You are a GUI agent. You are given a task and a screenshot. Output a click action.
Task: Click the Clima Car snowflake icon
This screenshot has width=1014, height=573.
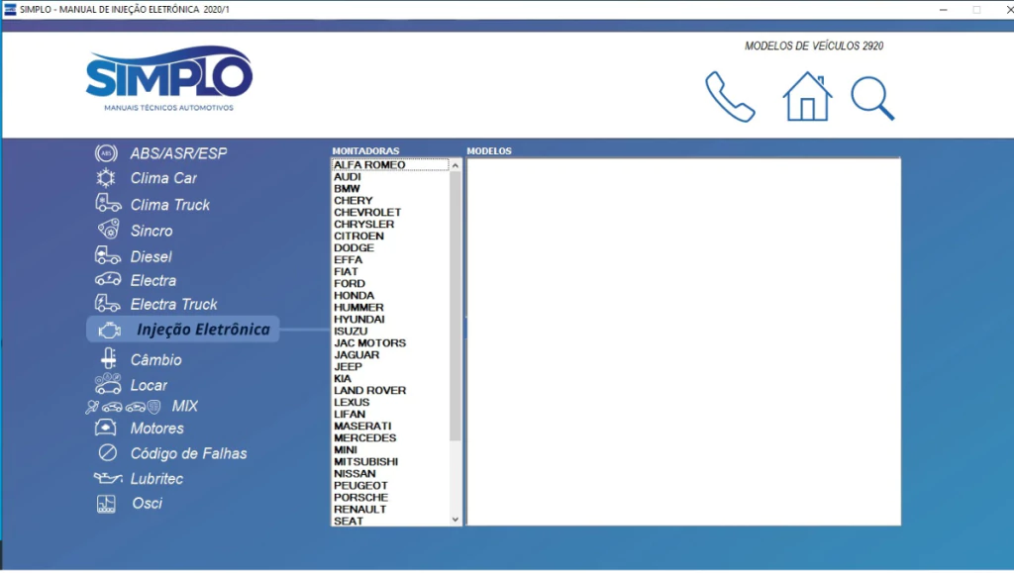click(106, 178)
